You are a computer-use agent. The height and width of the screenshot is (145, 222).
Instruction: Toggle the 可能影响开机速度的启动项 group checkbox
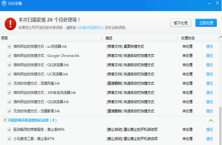click(5, 120)
